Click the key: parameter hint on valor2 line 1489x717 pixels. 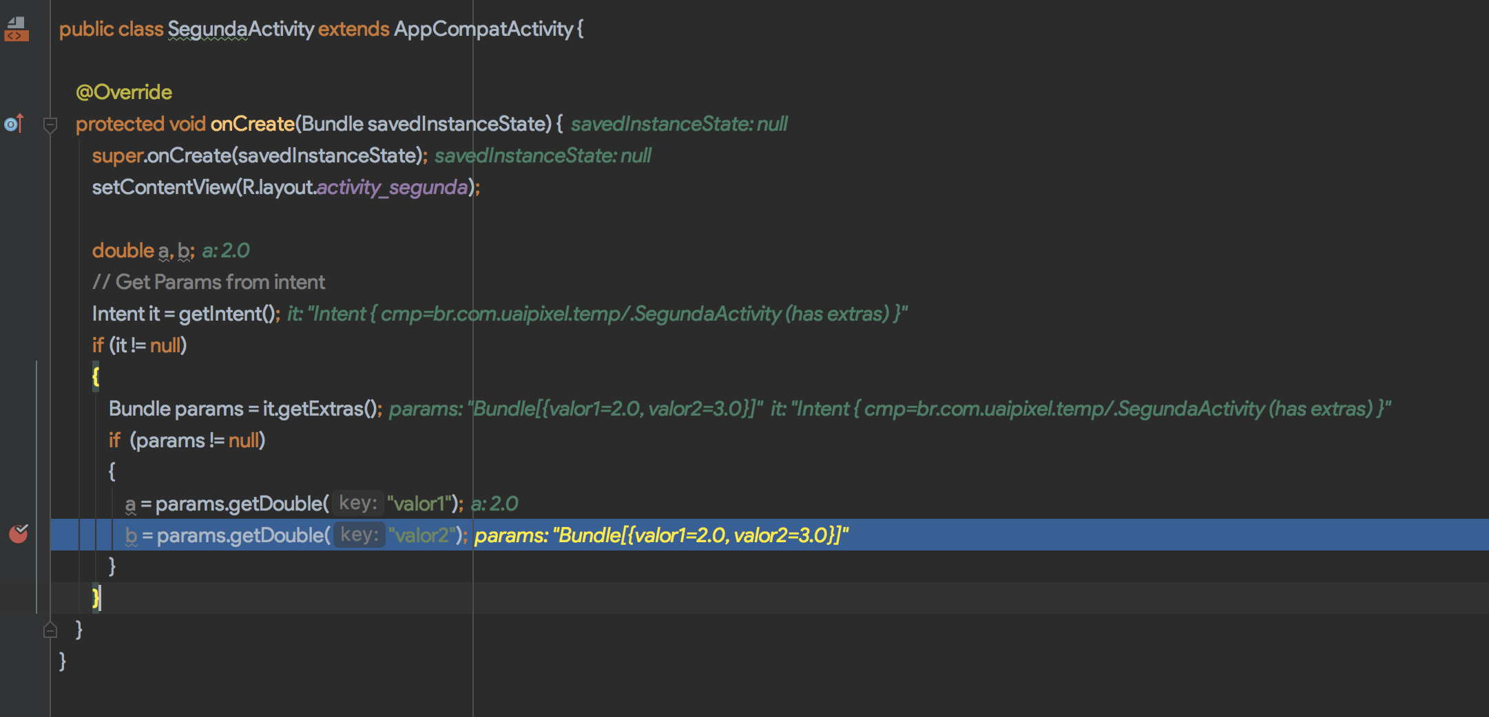[360, 535]
